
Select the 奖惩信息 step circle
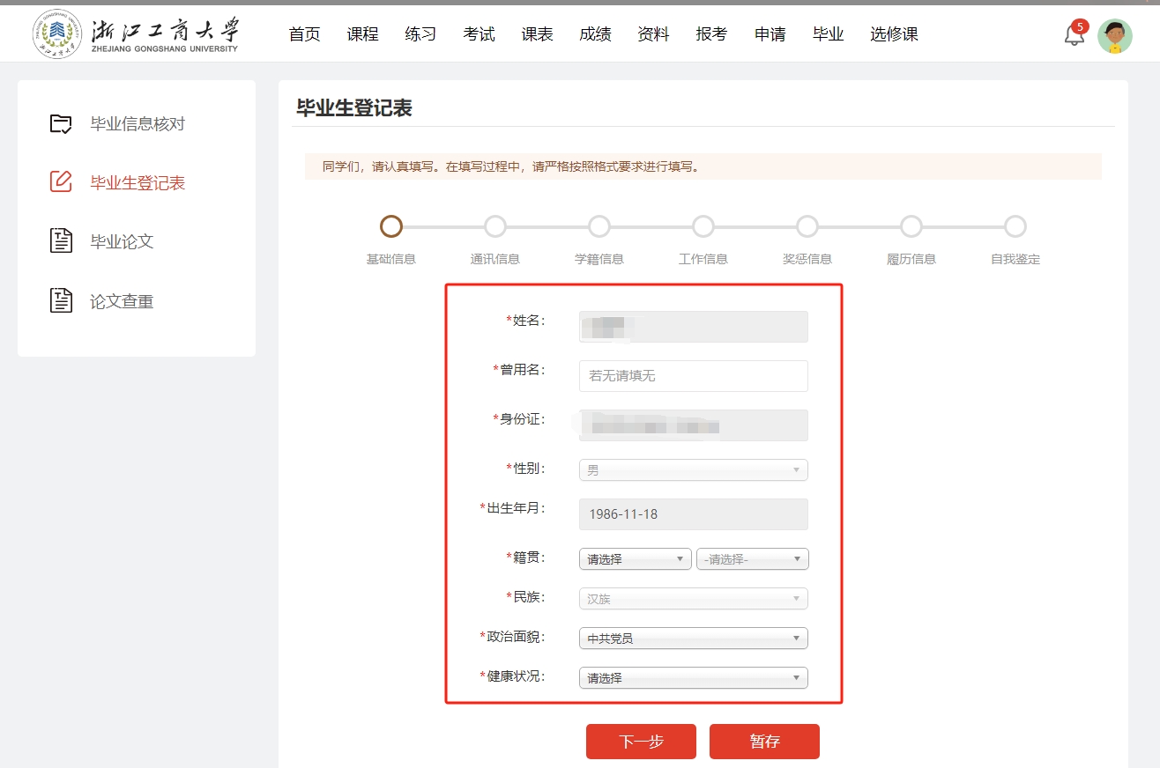807,227
